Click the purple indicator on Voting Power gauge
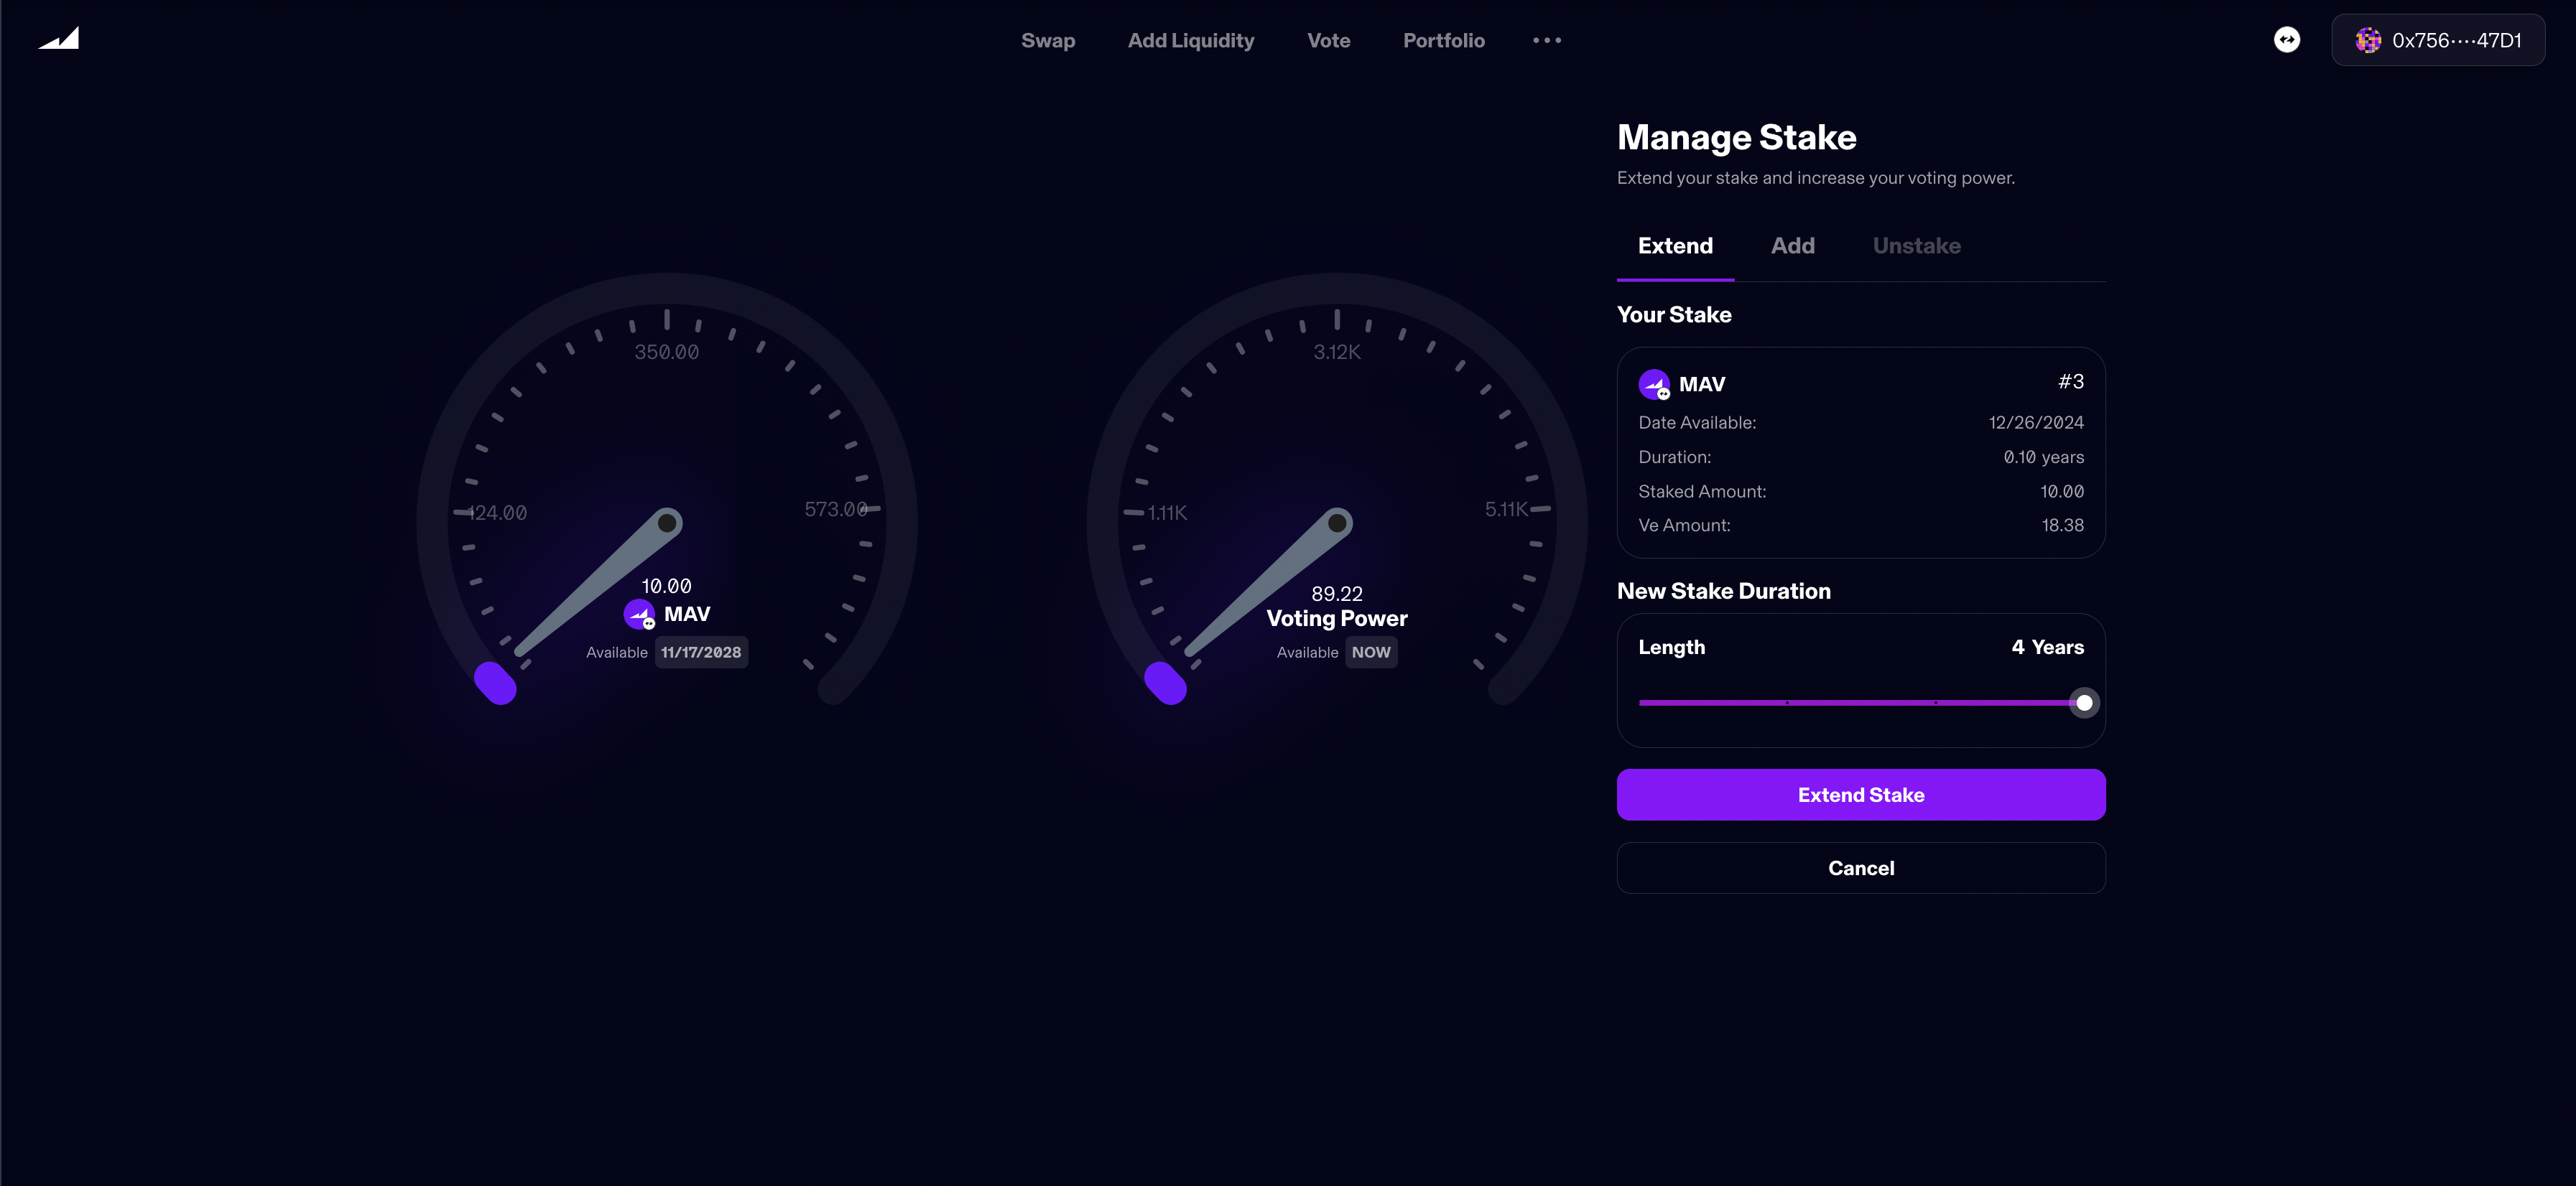Image resolution: width=2576 pixels, height=1186 pixels. point(1165,683)
